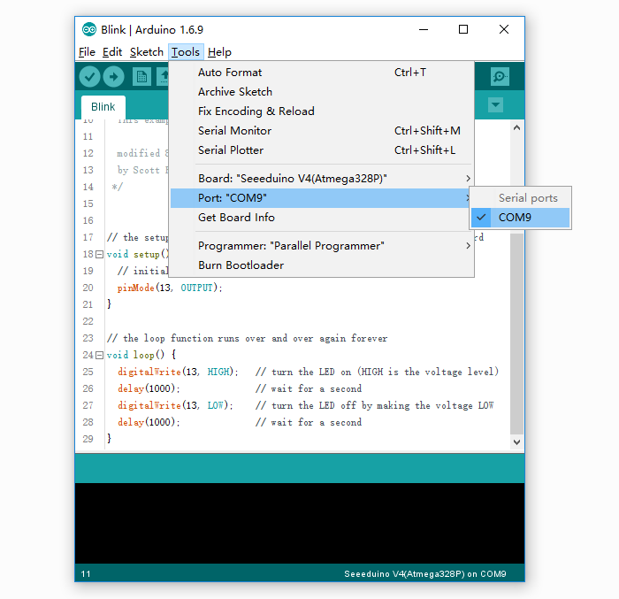Click the digitalWrite(13, LOW) code line
Viewport: 619px width, 599px height.
click(x=175, y=405)
